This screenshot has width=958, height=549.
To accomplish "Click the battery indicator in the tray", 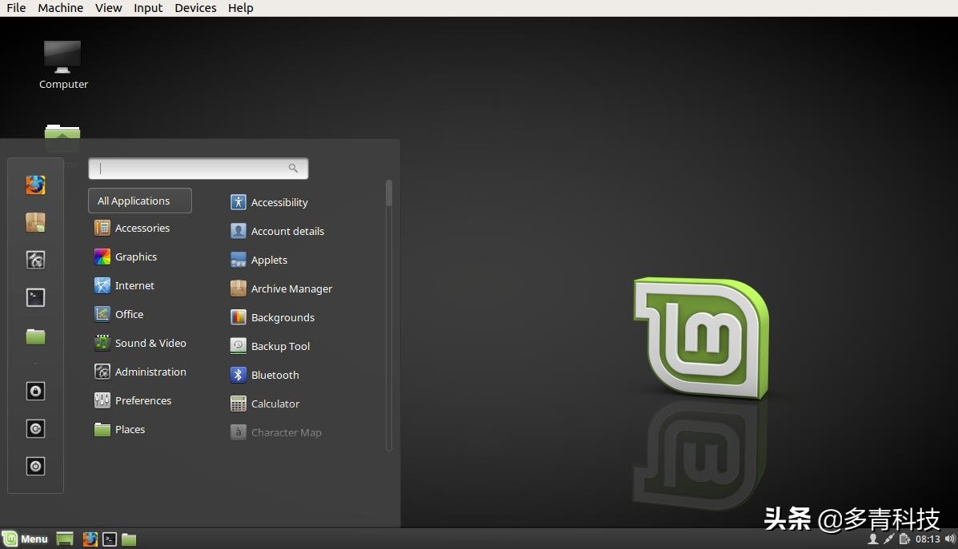I will click(903, 539).
